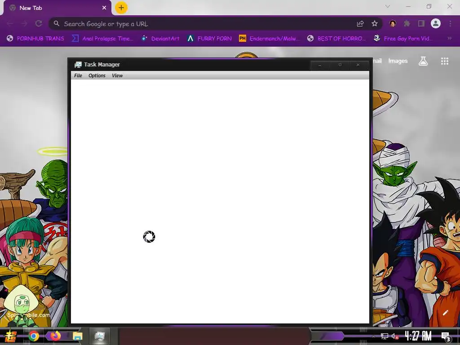Open the avatar extension icon in the toolbar
Viewport: 460px width, 345px height.
(393, 23)
